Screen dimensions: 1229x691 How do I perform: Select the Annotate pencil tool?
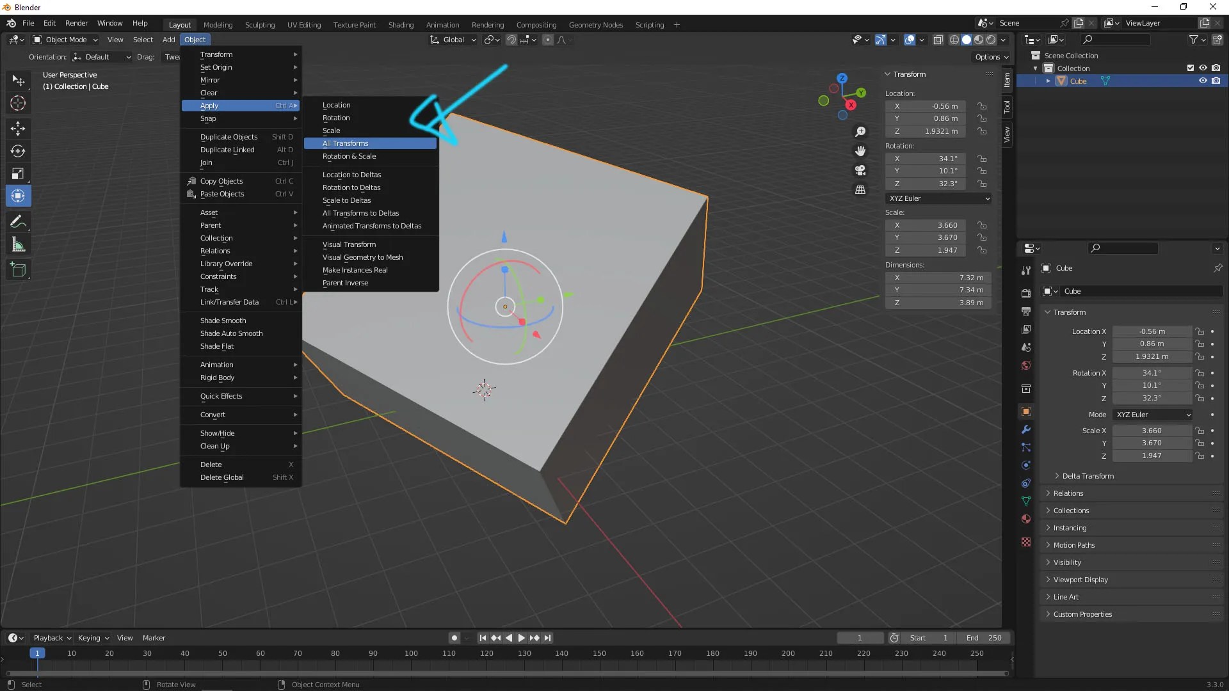click(x=18, y=222)
